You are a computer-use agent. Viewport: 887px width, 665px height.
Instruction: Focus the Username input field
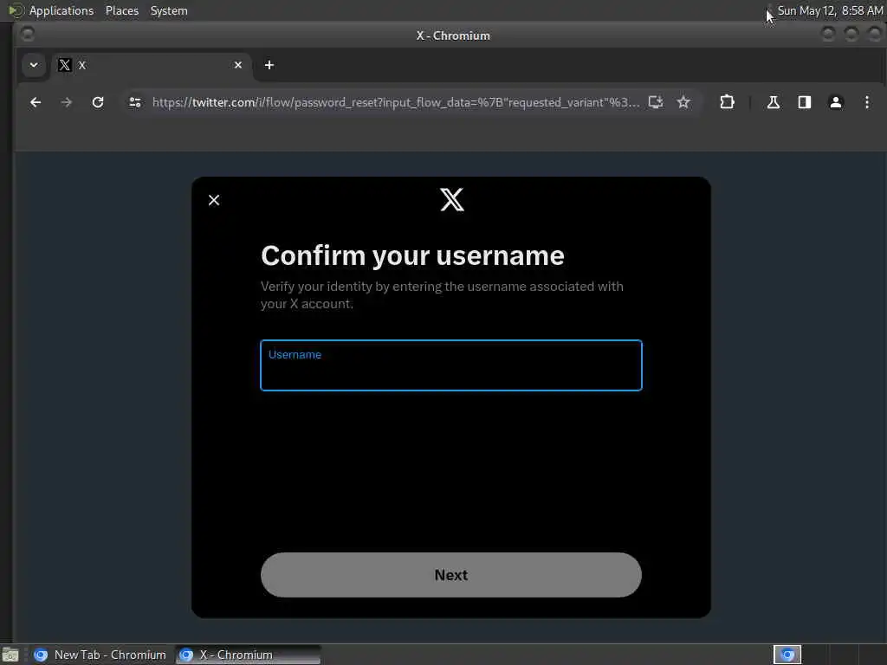(x=450, y=365)
